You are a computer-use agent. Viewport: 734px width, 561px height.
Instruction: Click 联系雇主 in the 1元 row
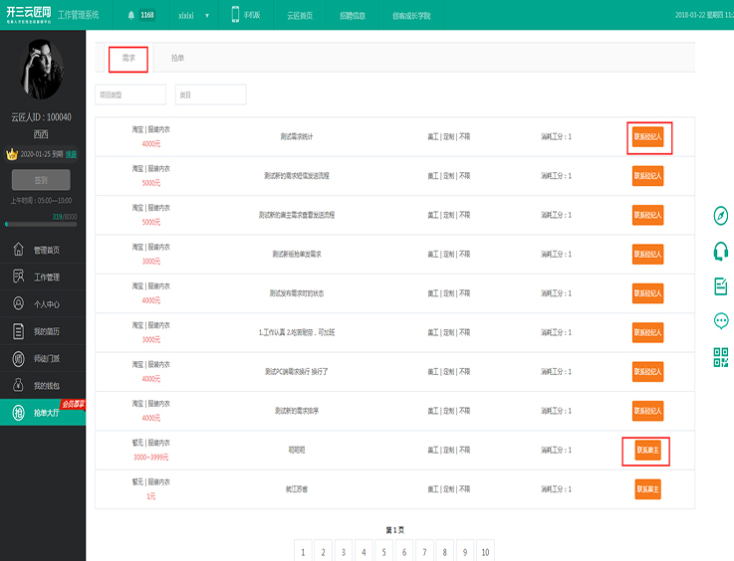[x=648, y=489]
